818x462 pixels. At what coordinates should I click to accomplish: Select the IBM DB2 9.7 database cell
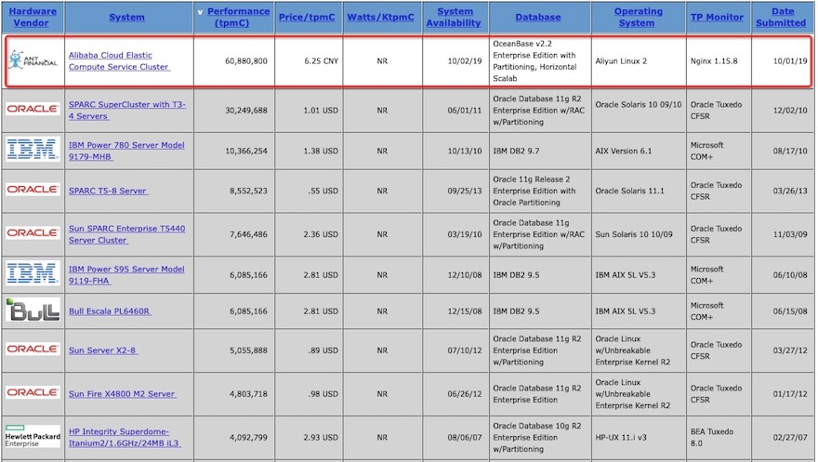click(516, 151)
